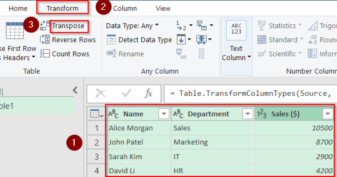Open the Data Type: Any dropdown
Image resolution: width=337 pixels, height=177 pixels.
(132, 26)
